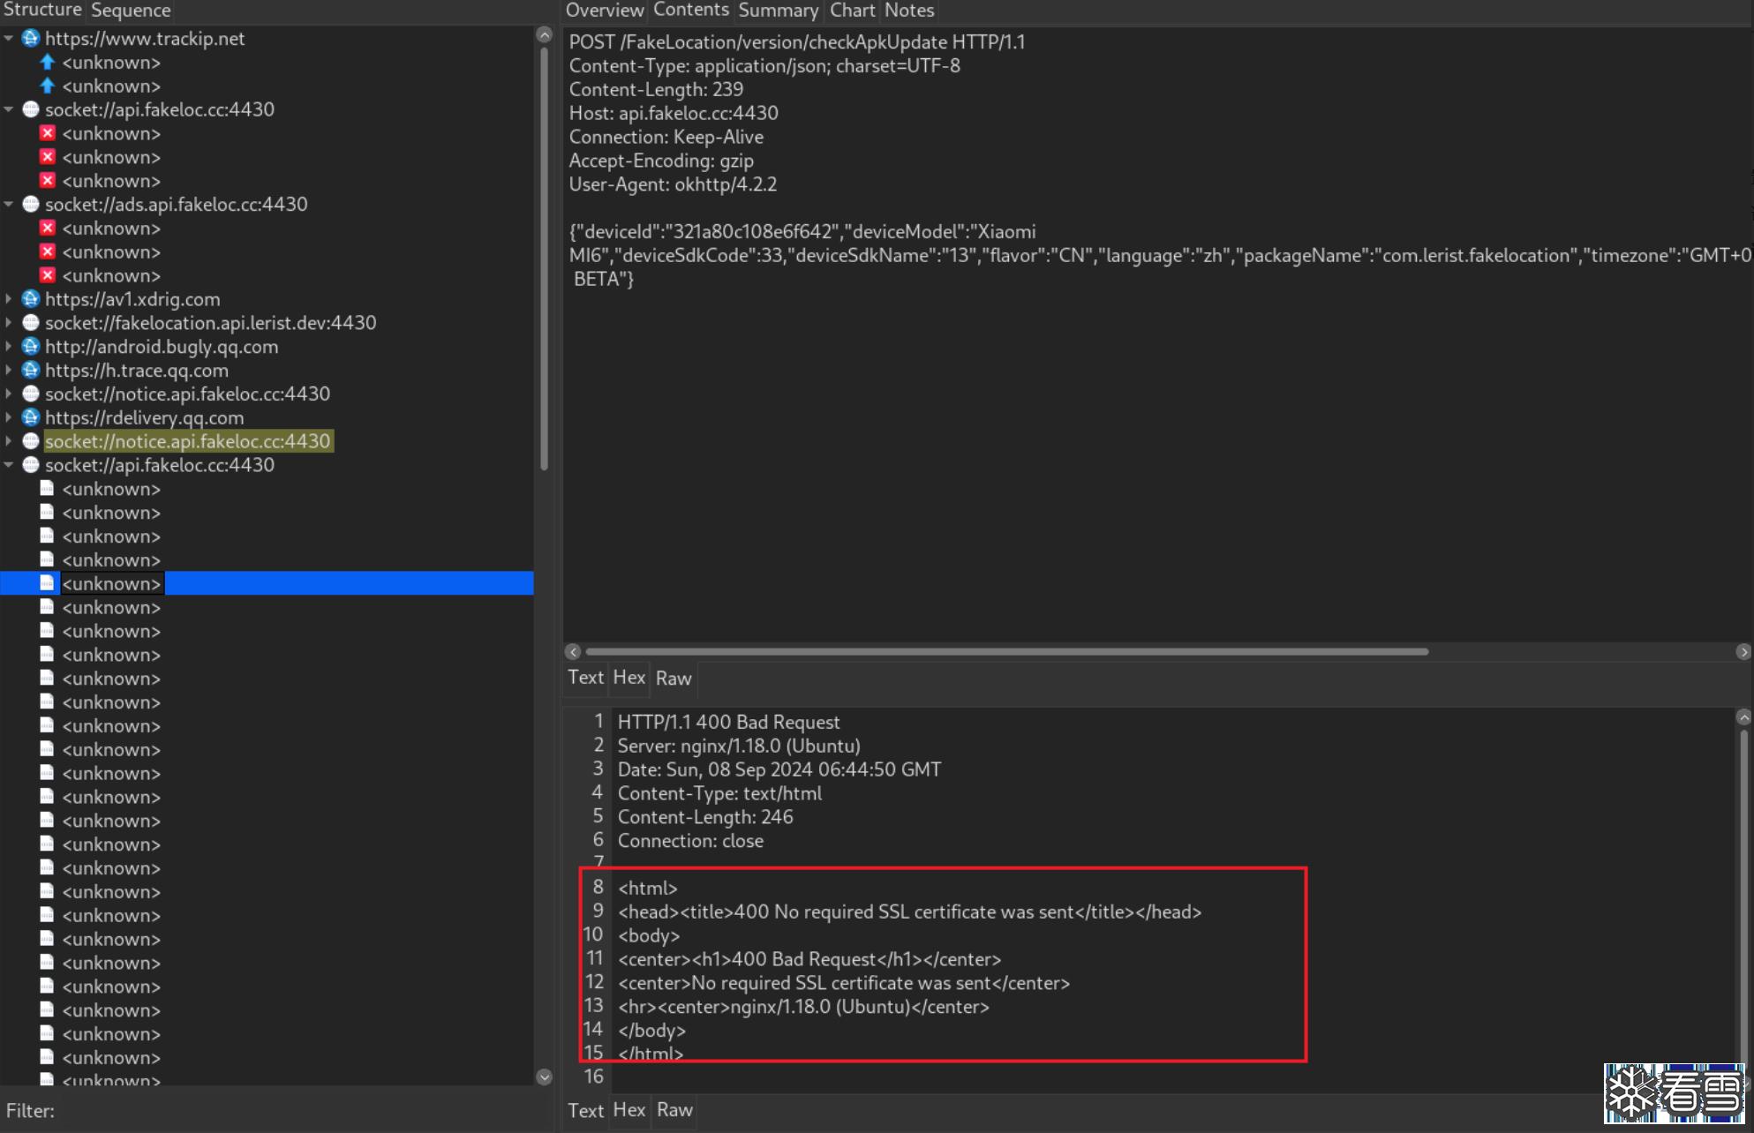Click second upload arrow icon under trackip.net
The height and width of the screenshot is (1133, 1754).
(x=48, y=86)
